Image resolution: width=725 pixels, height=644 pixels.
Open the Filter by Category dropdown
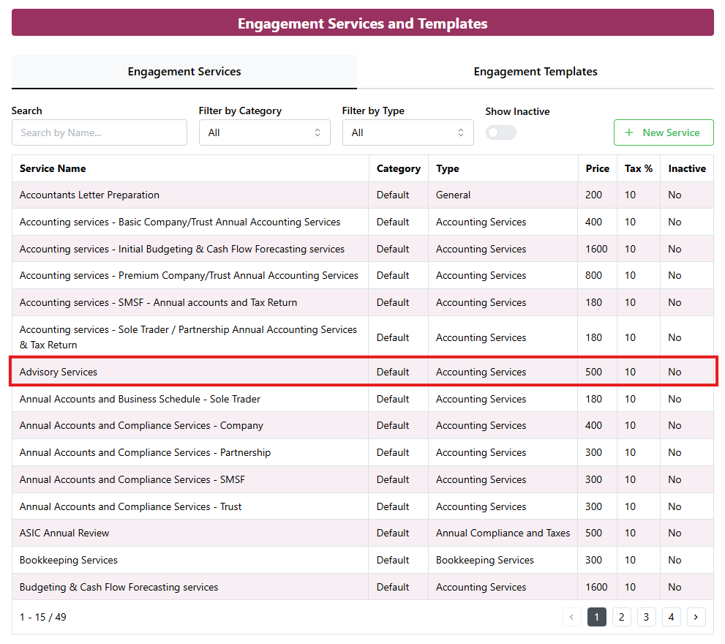(264, 132)
